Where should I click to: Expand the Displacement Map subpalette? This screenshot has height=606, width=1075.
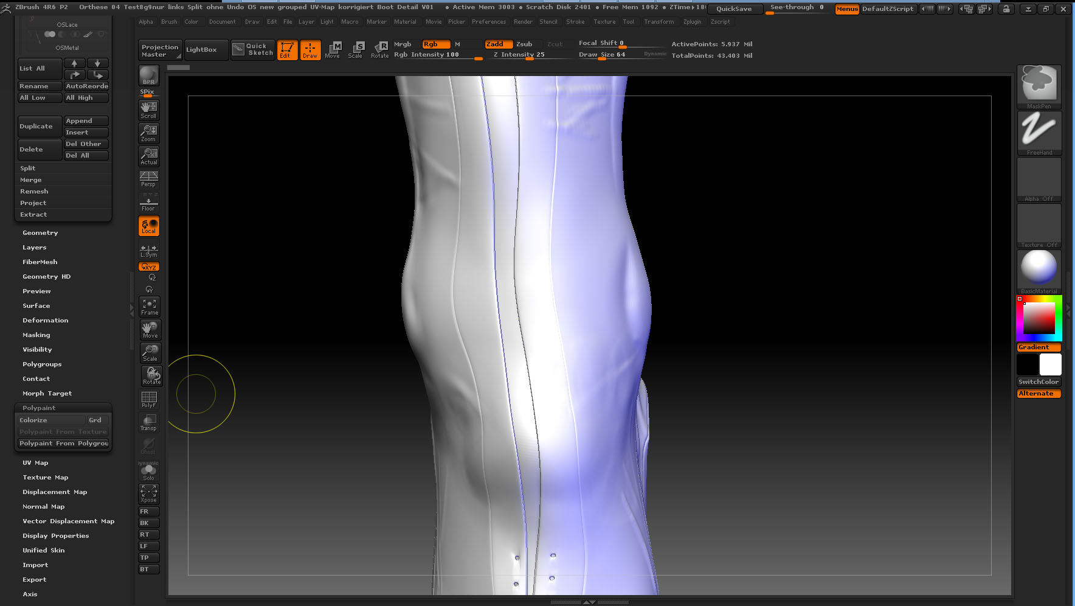coord(55,492)
